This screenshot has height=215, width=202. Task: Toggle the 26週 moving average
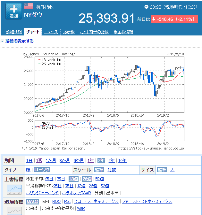pos(87,179)
